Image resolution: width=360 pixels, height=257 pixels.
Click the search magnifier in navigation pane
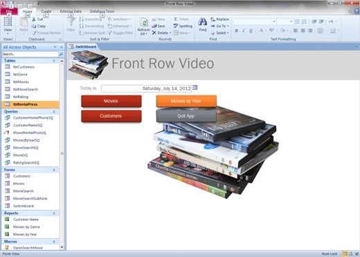tap(61, 54)
